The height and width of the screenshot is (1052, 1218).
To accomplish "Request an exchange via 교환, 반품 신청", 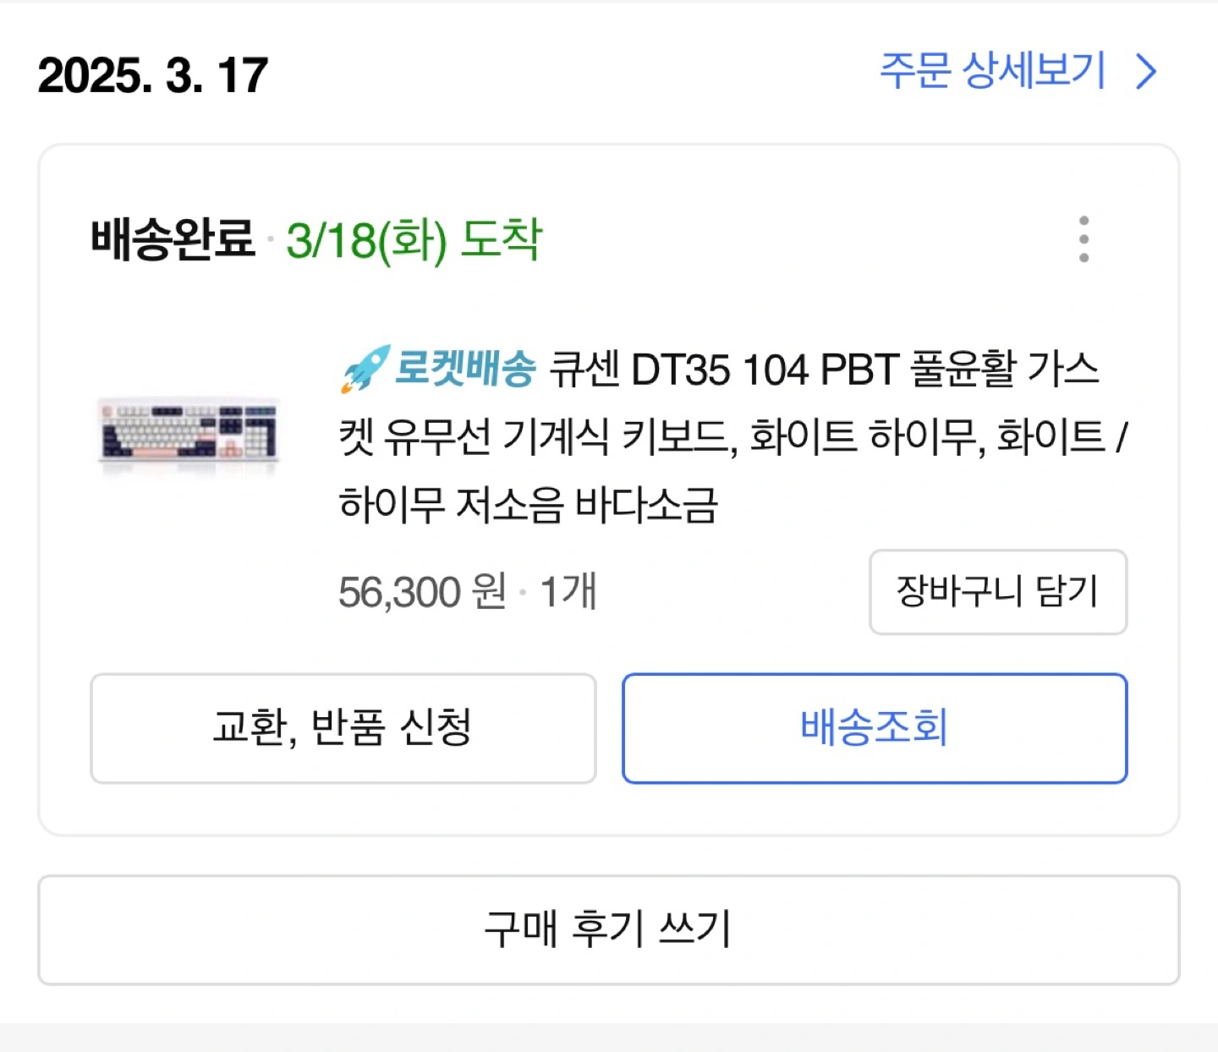I will point(343,727).
